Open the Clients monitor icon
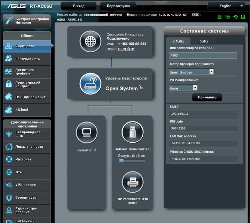The height and width of the screenshot is (223, 250). coord(87,132)
